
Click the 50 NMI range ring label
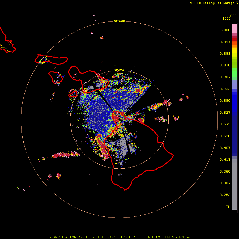click(x=119, y=70)
